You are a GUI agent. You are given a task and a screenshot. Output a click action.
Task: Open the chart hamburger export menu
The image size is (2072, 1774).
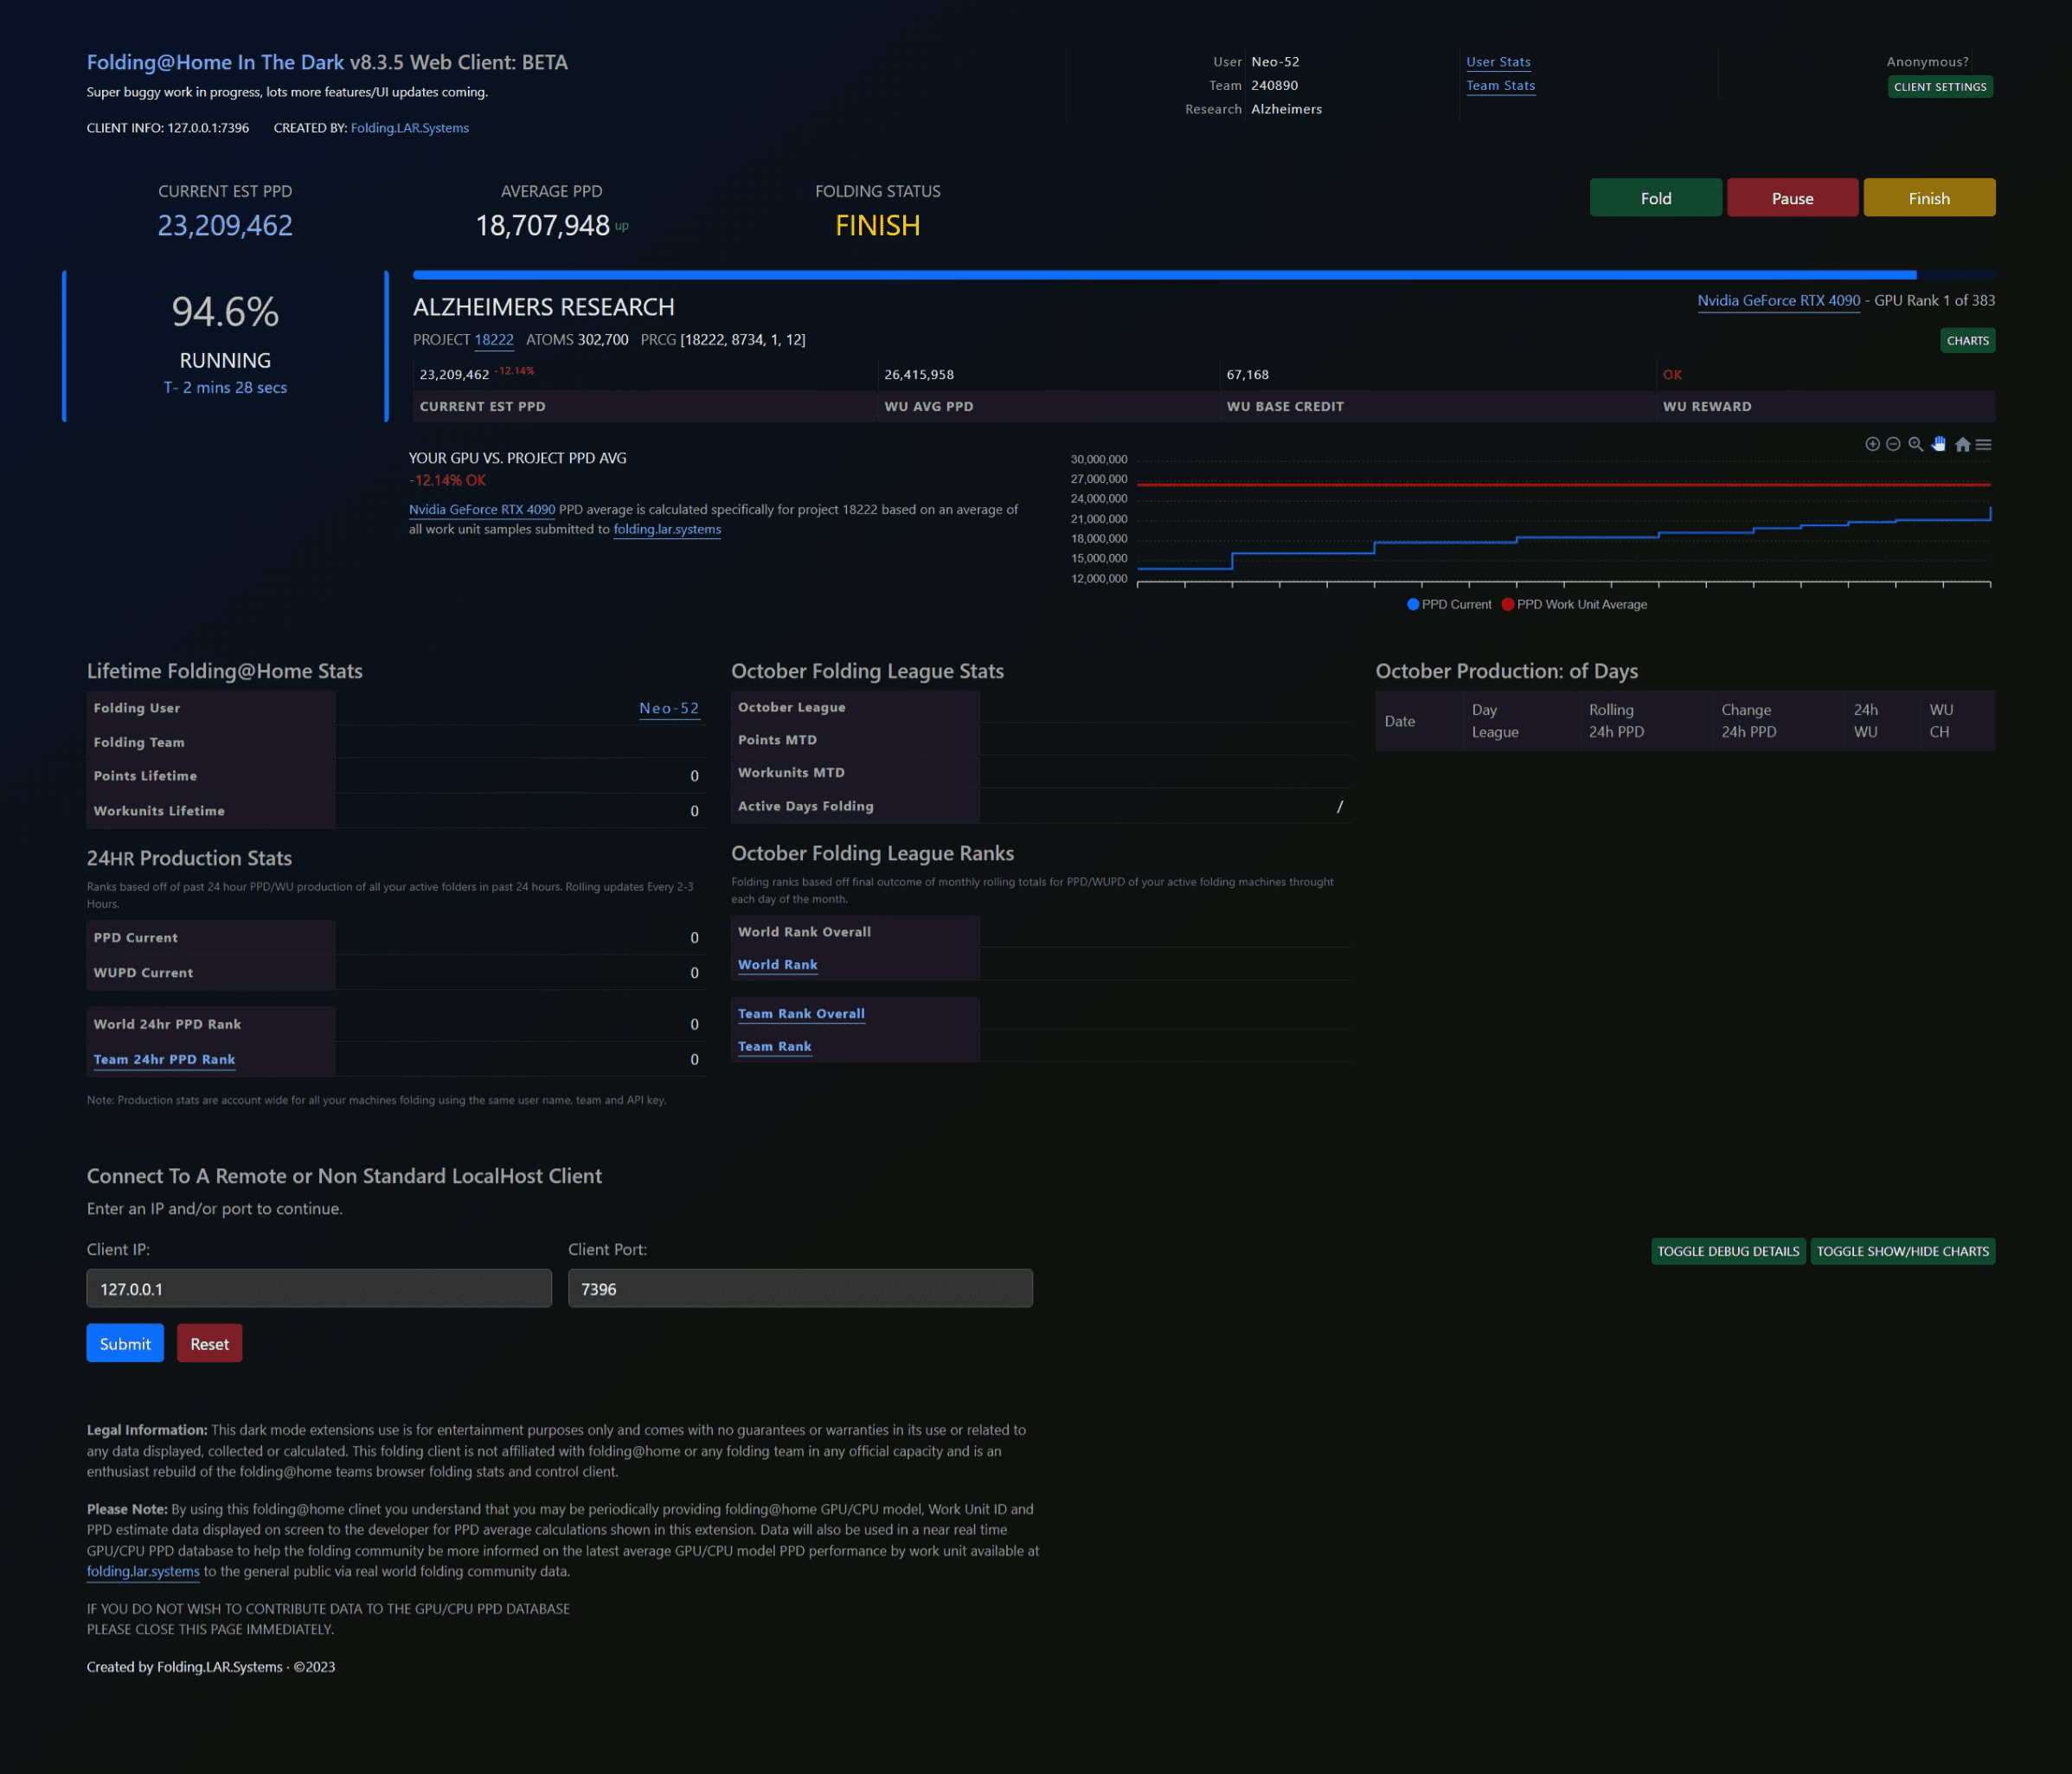[x=1984, y=445]
